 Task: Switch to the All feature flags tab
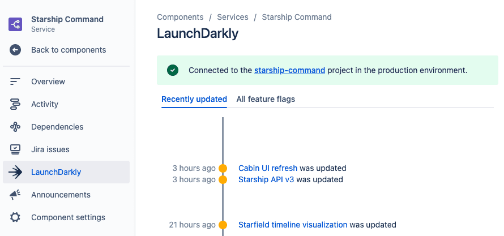coord(266,99)
